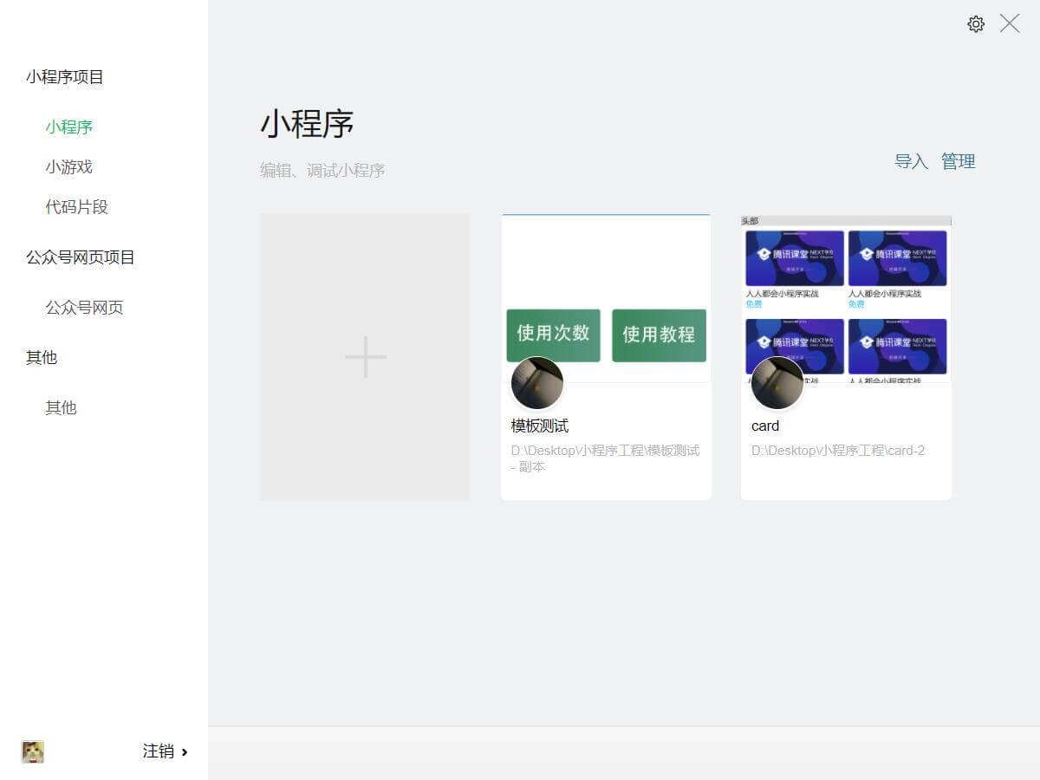Open the 模板测试 project preview thumbnail
The width and height of the screenshot is (1040, 780).
pos(606,299)
